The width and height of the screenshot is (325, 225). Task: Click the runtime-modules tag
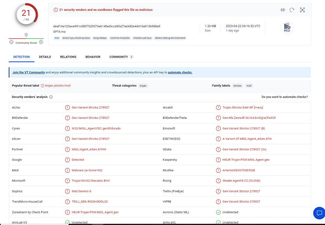[x=120, y=38]
